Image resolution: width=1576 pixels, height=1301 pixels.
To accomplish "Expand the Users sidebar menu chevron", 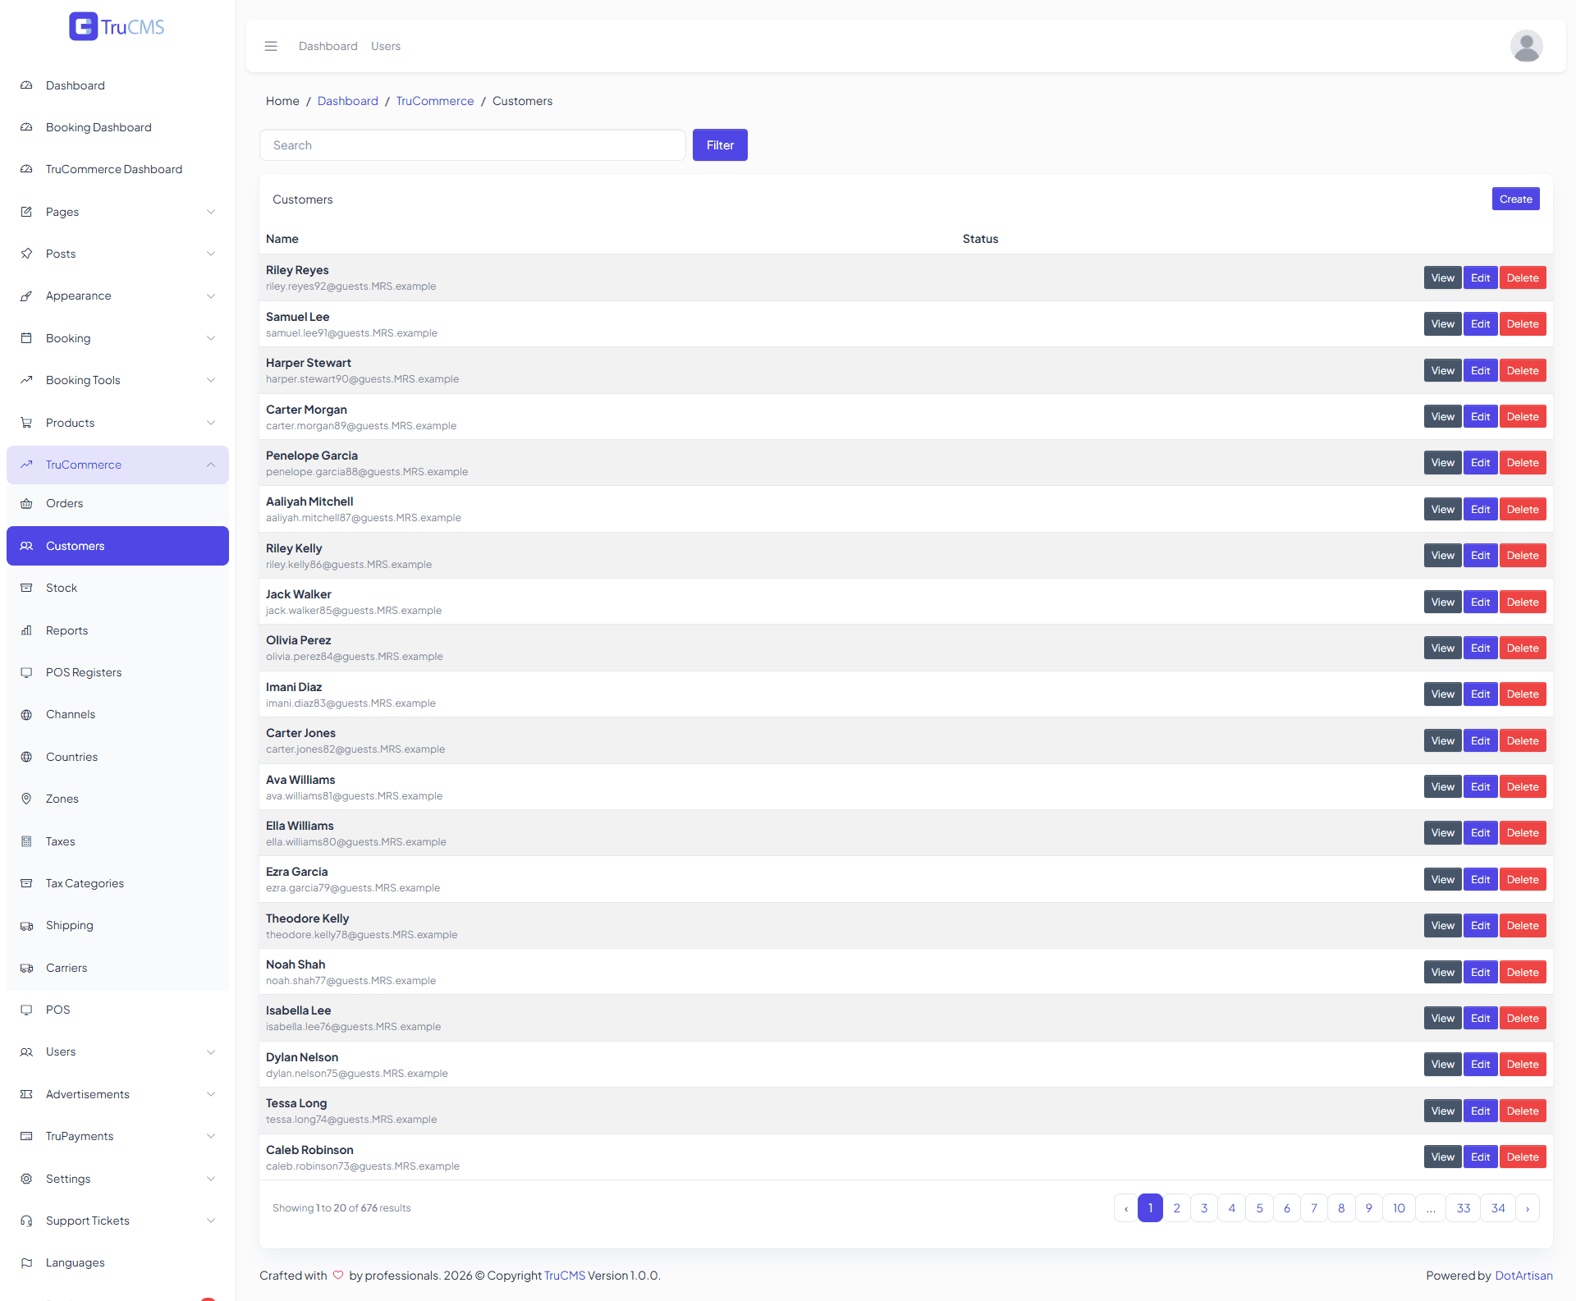I will 211,1051.
